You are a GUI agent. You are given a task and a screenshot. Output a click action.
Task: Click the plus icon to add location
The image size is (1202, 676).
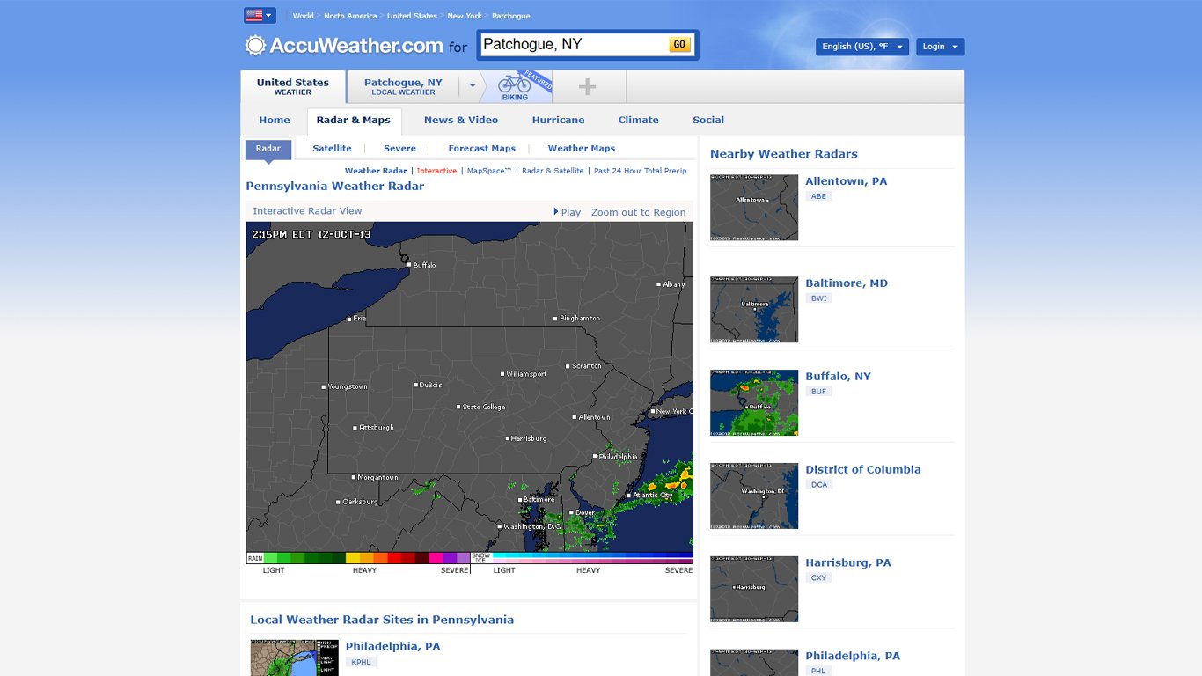coord(587,86)
